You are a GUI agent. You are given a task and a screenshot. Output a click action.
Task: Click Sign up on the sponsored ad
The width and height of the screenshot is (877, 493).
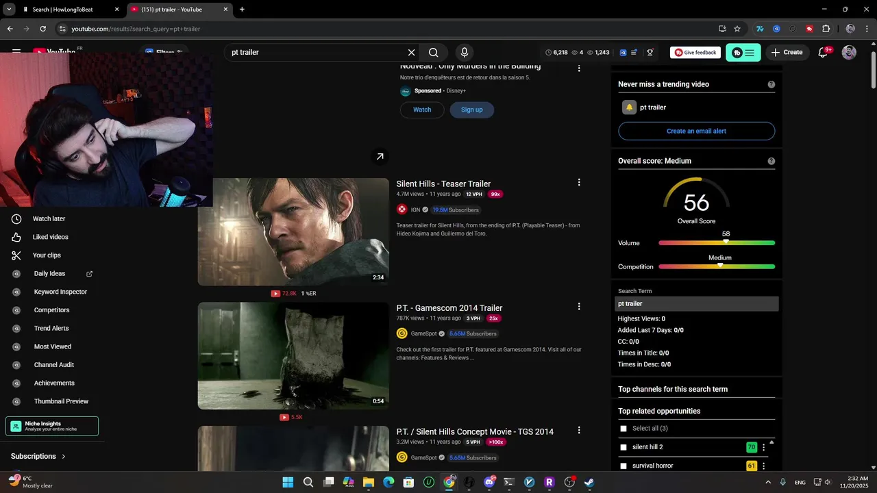pos(471,110)
